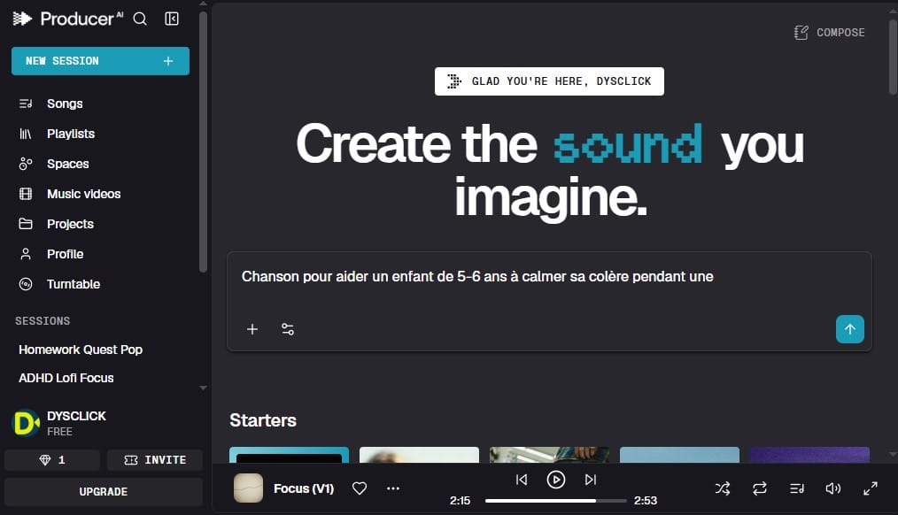Click the song progress bar in player
The width and height of the screenshot is (898, 515).
pyautogui.click(x=555, y=501)
